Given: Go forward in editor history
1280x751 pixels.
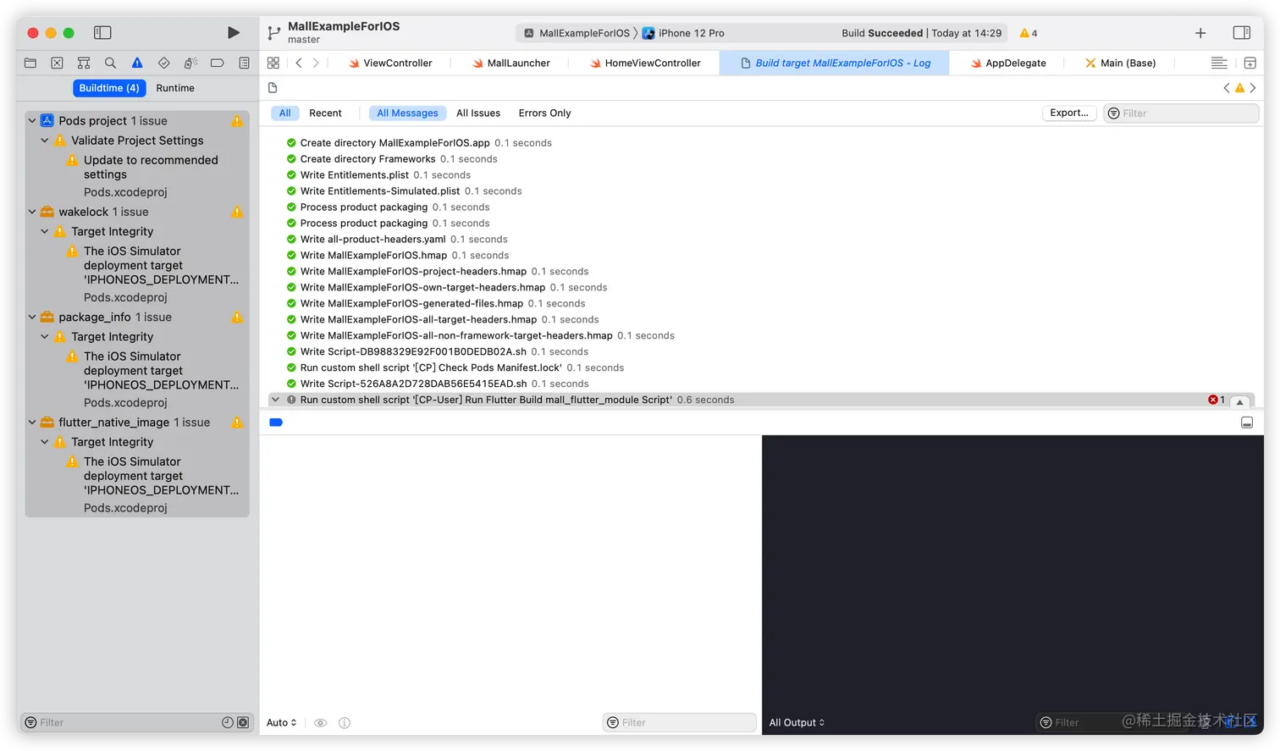Looking at the screenshot, I should click(316, 63).
